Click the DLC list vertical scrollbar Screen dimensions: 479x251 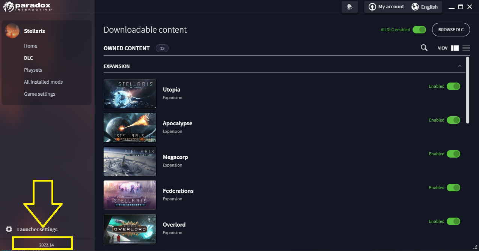(x=468, y=90)
